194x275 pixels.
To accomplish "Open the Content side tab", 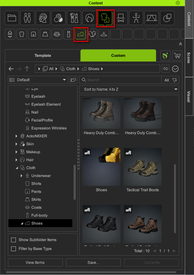I will [x=189, y=19].
